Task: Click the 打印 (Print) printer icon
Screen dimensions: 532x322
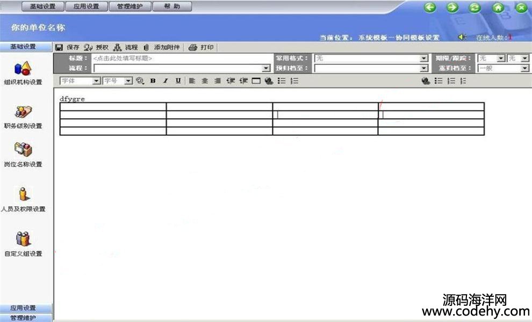Action: click(193, 47)
